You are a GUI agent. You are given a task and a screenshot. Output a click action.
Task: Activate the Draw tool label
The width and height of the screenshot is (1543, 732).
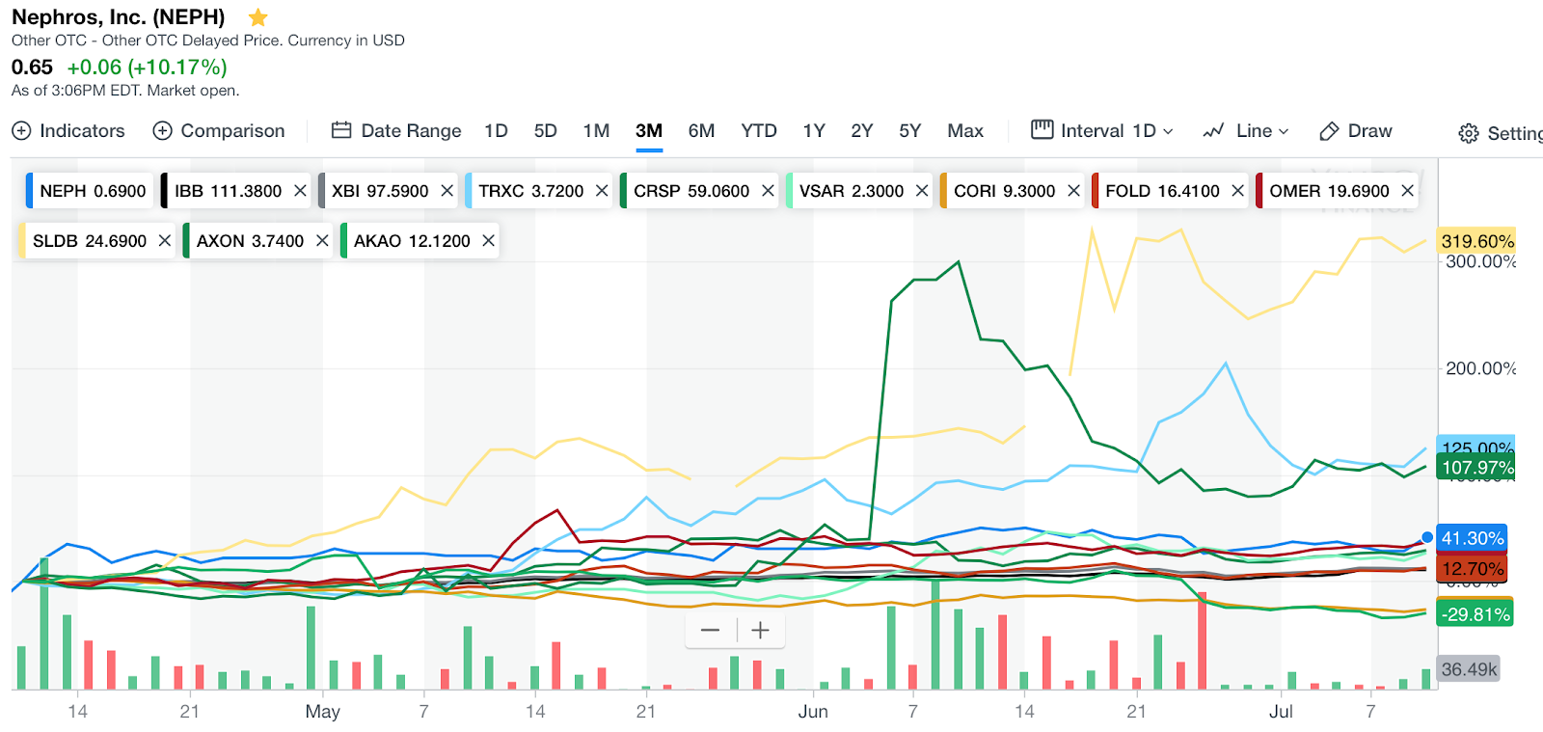tap(1369, 130)
